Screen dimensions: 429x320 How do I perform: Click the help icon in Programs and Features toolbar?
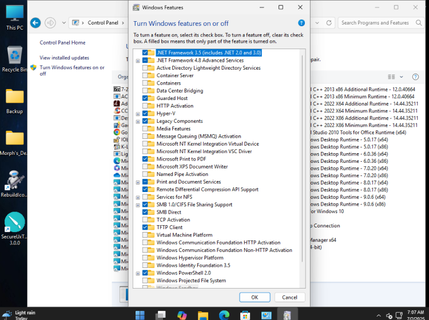[x=415, y=77]
